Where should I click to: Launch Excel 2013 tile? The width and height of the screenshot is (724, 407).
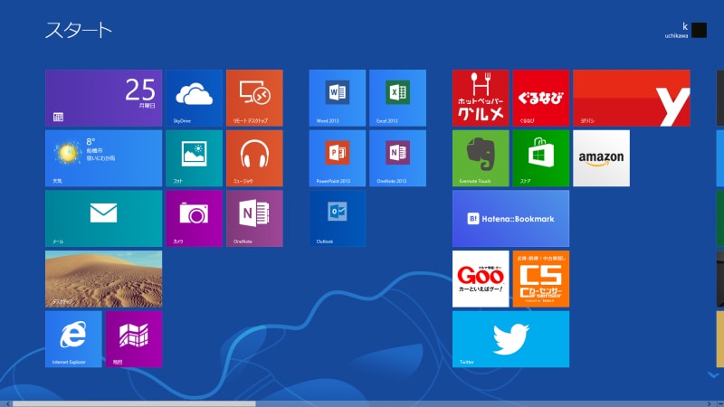coord(397,98)
